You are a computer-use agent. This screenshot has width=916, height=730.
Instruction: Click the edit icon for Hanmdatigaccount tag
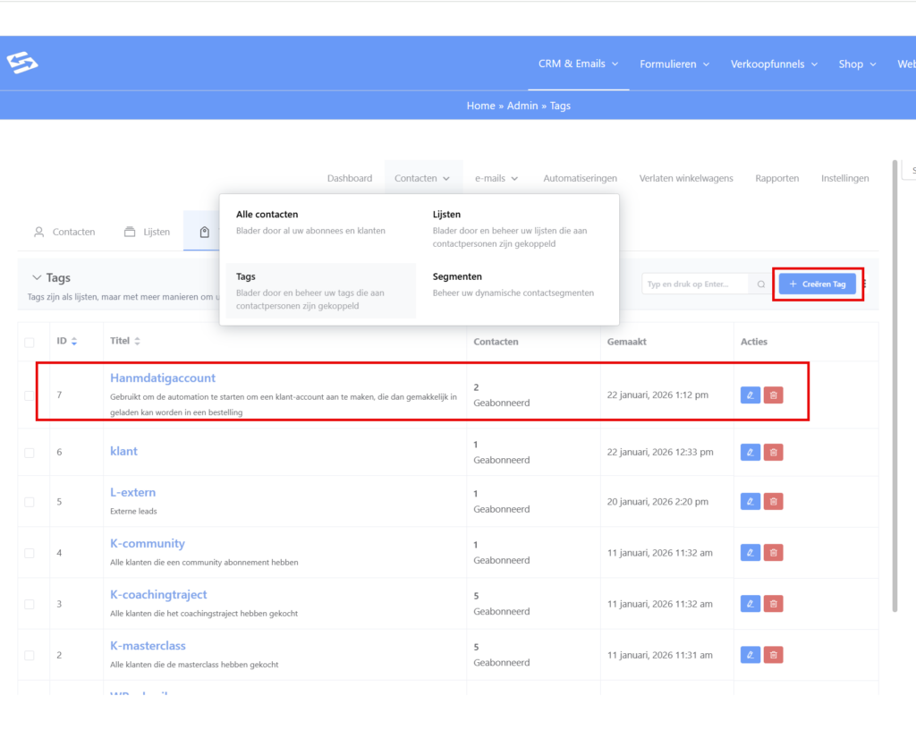pos(751,395)
